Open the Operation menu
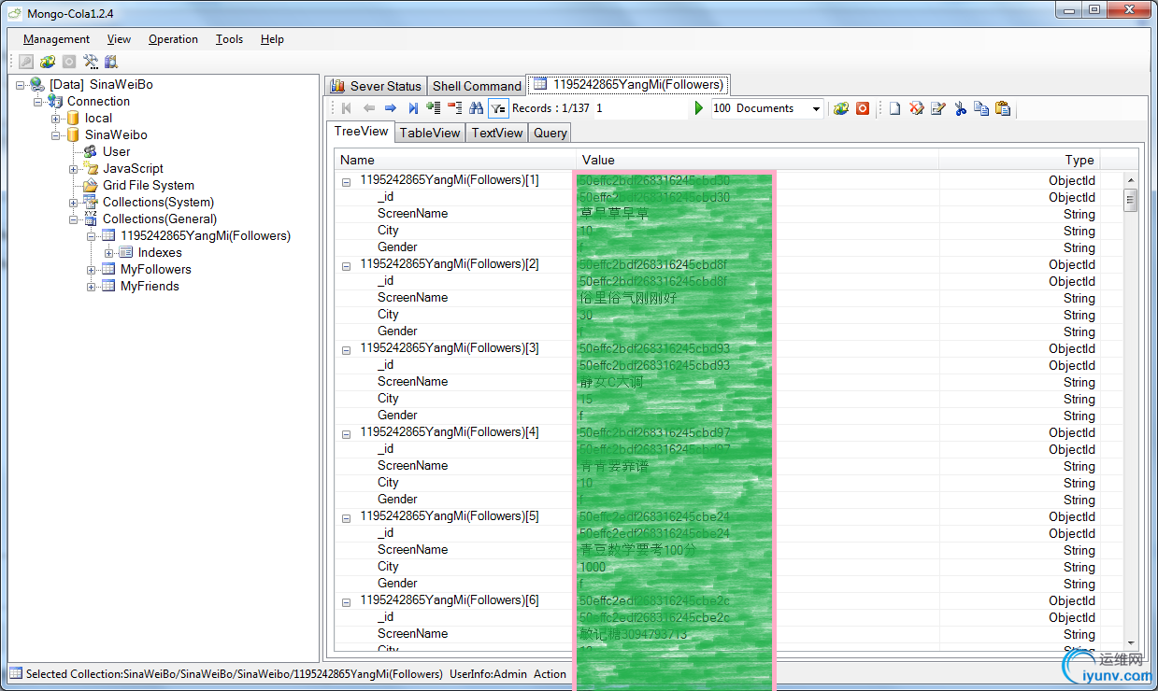Image resolution: width=1158 pixels, height=691 pixels. (x=173, y=39)
